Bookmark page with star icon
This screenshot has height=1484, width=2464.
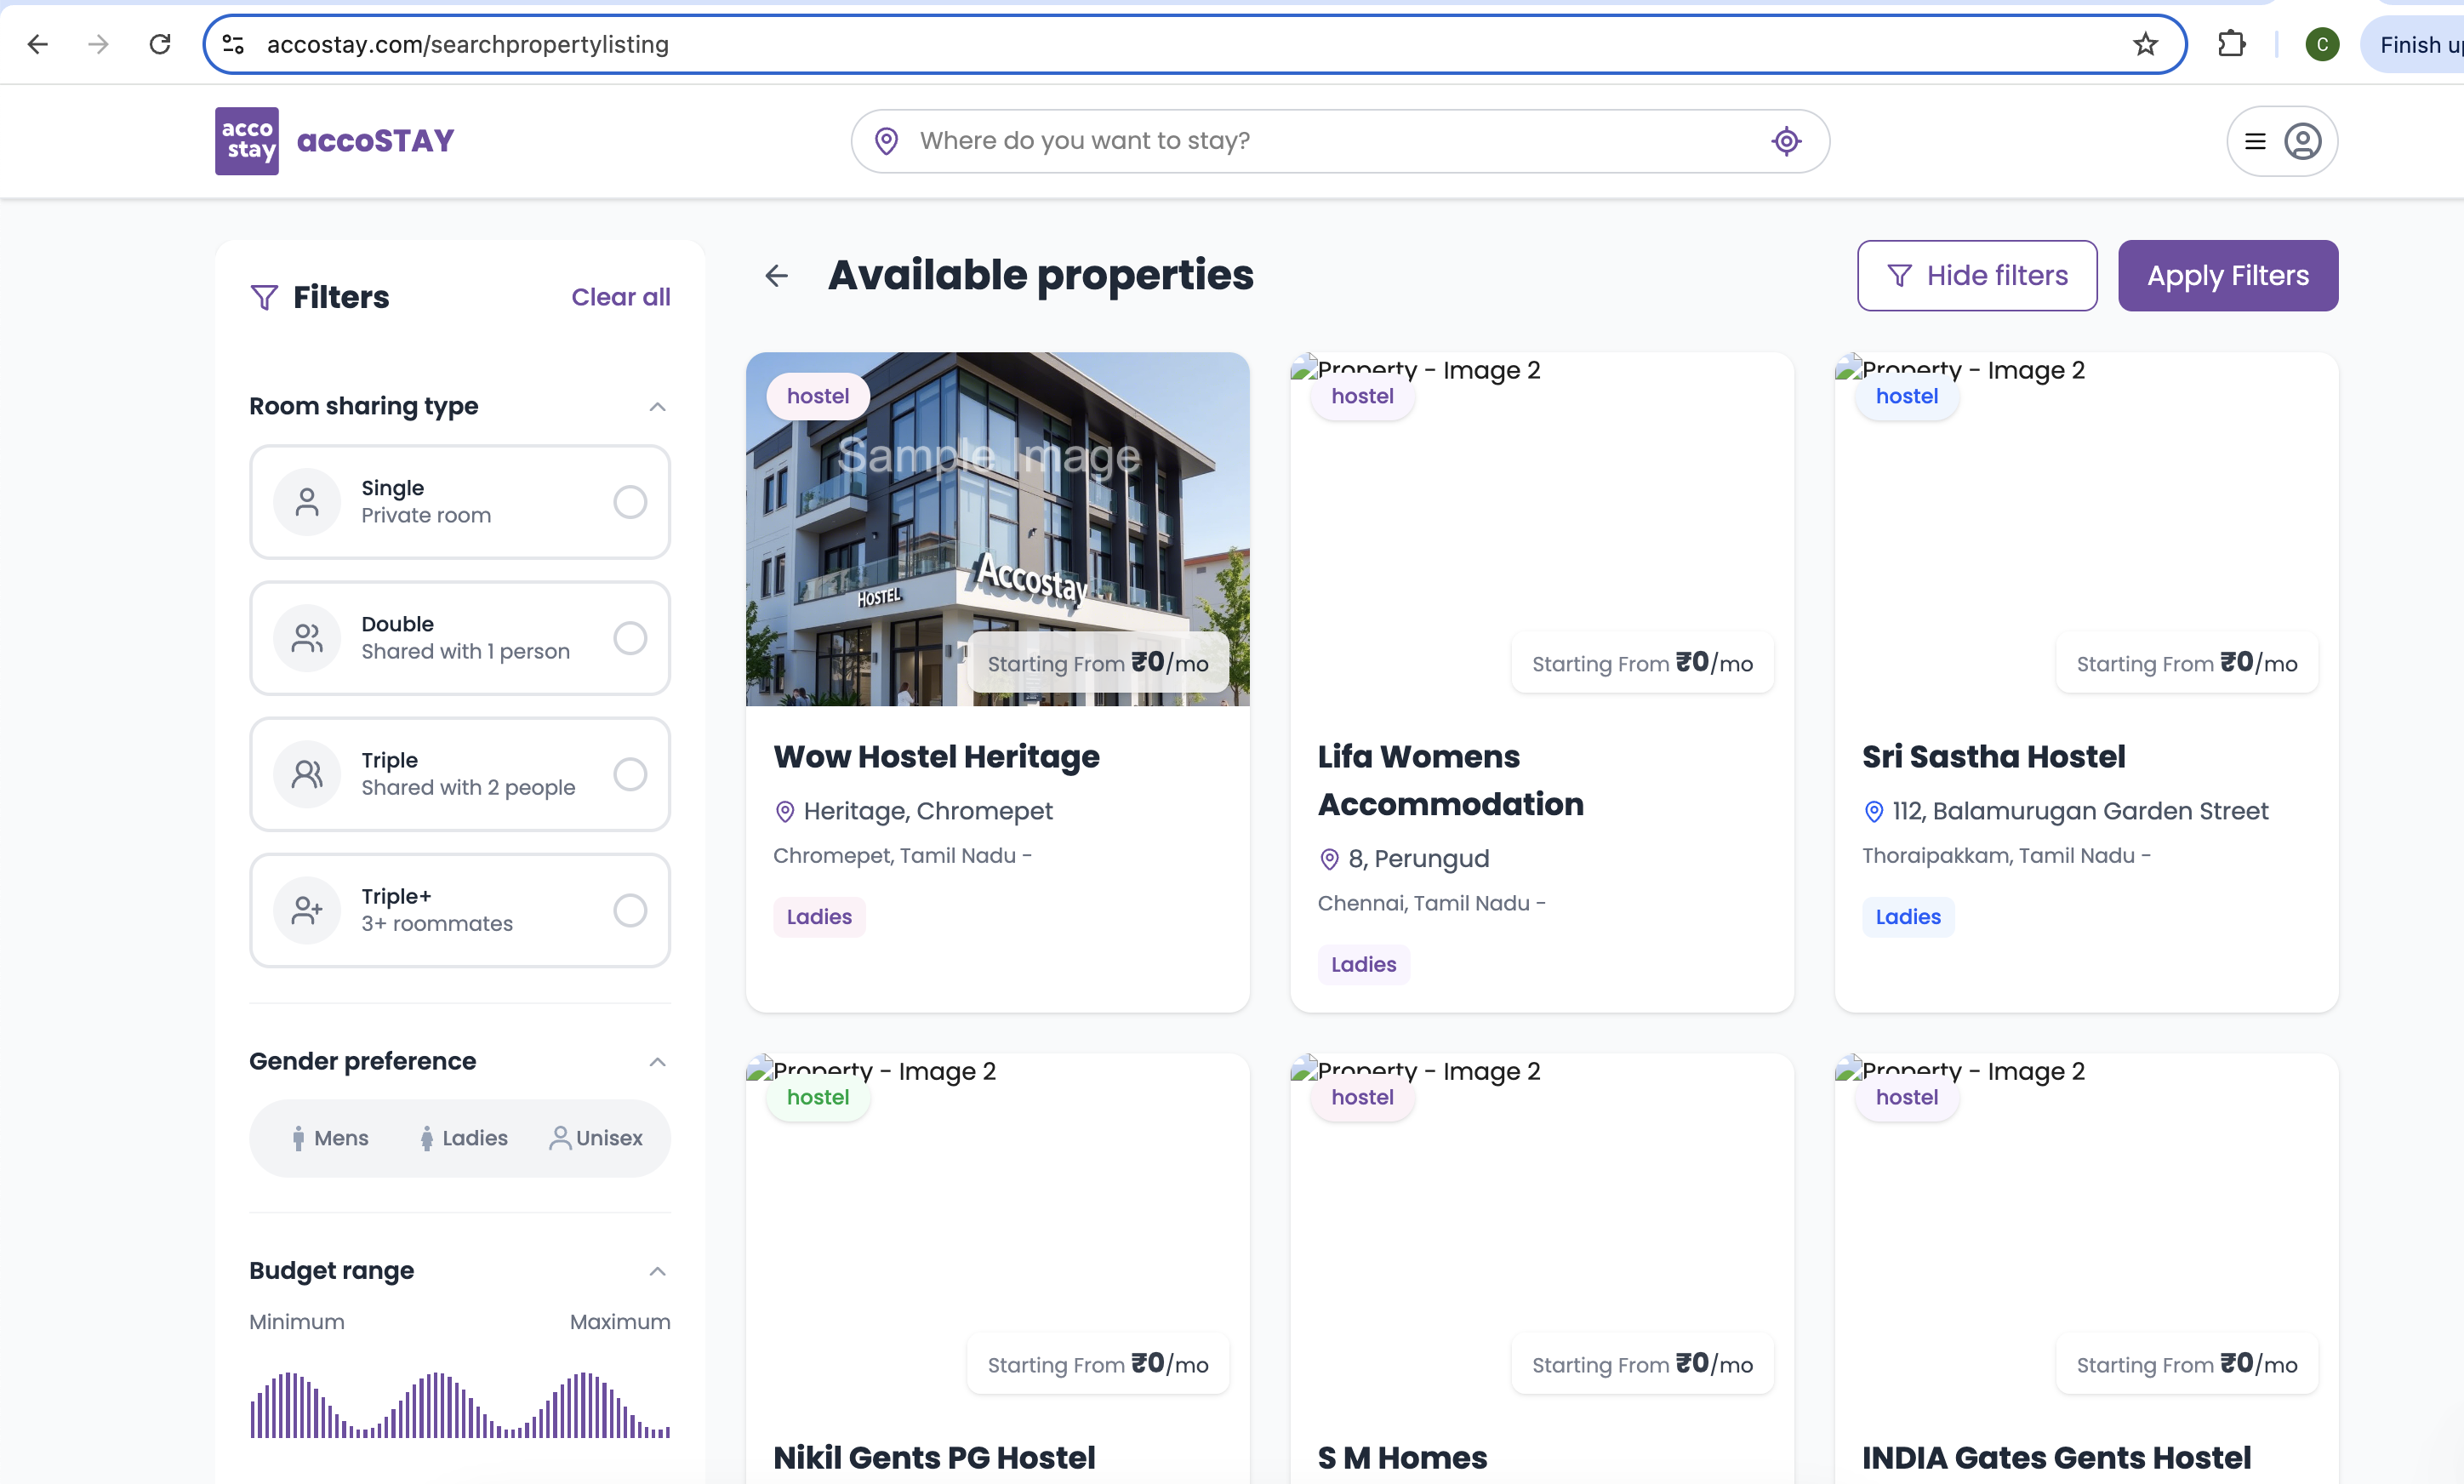click(x=2145, y=44)
